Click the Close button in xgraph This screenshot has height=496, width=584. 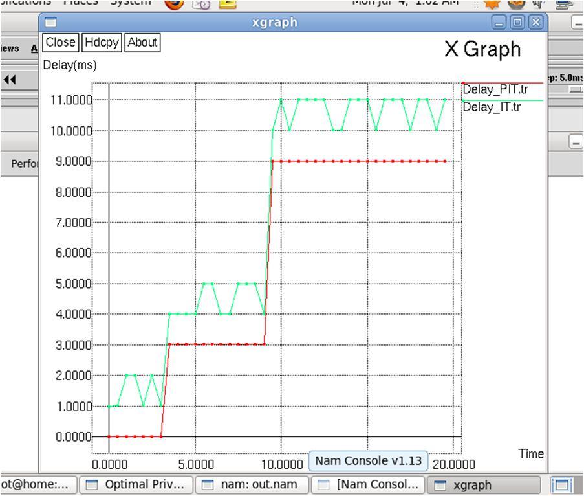(x=60, y=42)
